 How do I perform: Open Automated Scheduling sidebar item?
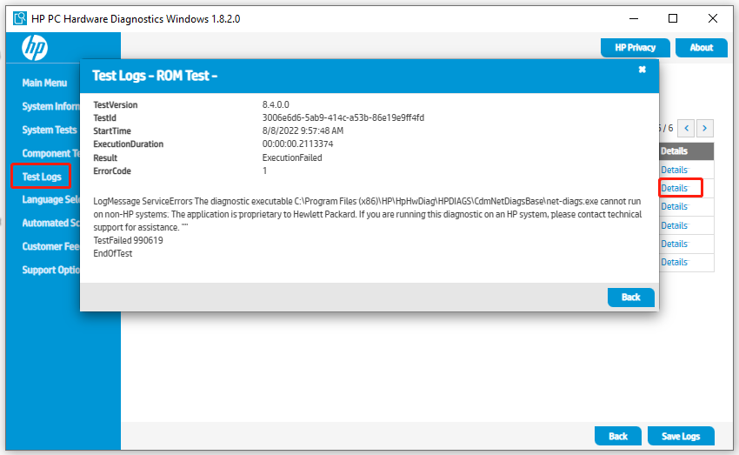[x=51, y=223]
